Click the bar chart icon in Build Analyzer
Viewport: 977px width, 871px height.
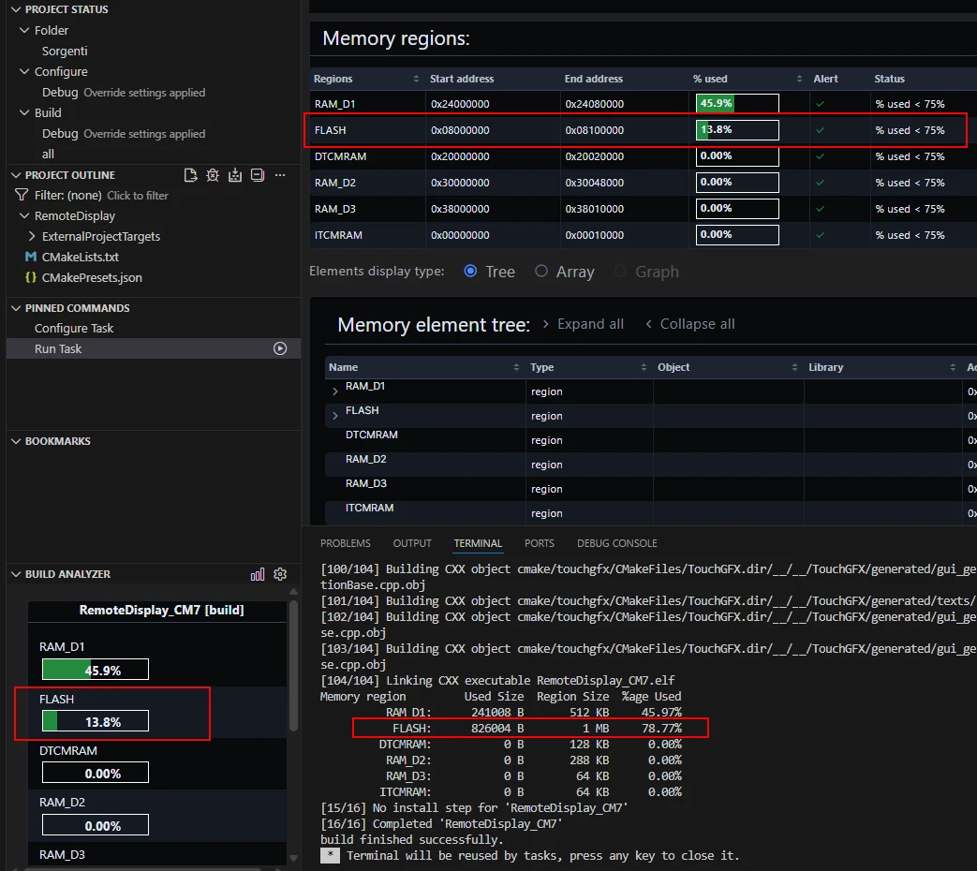tap(258, 574)
